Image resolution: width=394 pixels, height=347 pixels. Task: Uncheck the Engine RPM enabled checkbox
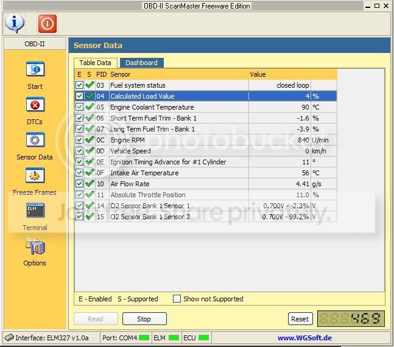pyautogui.click(x=79, y=140)
